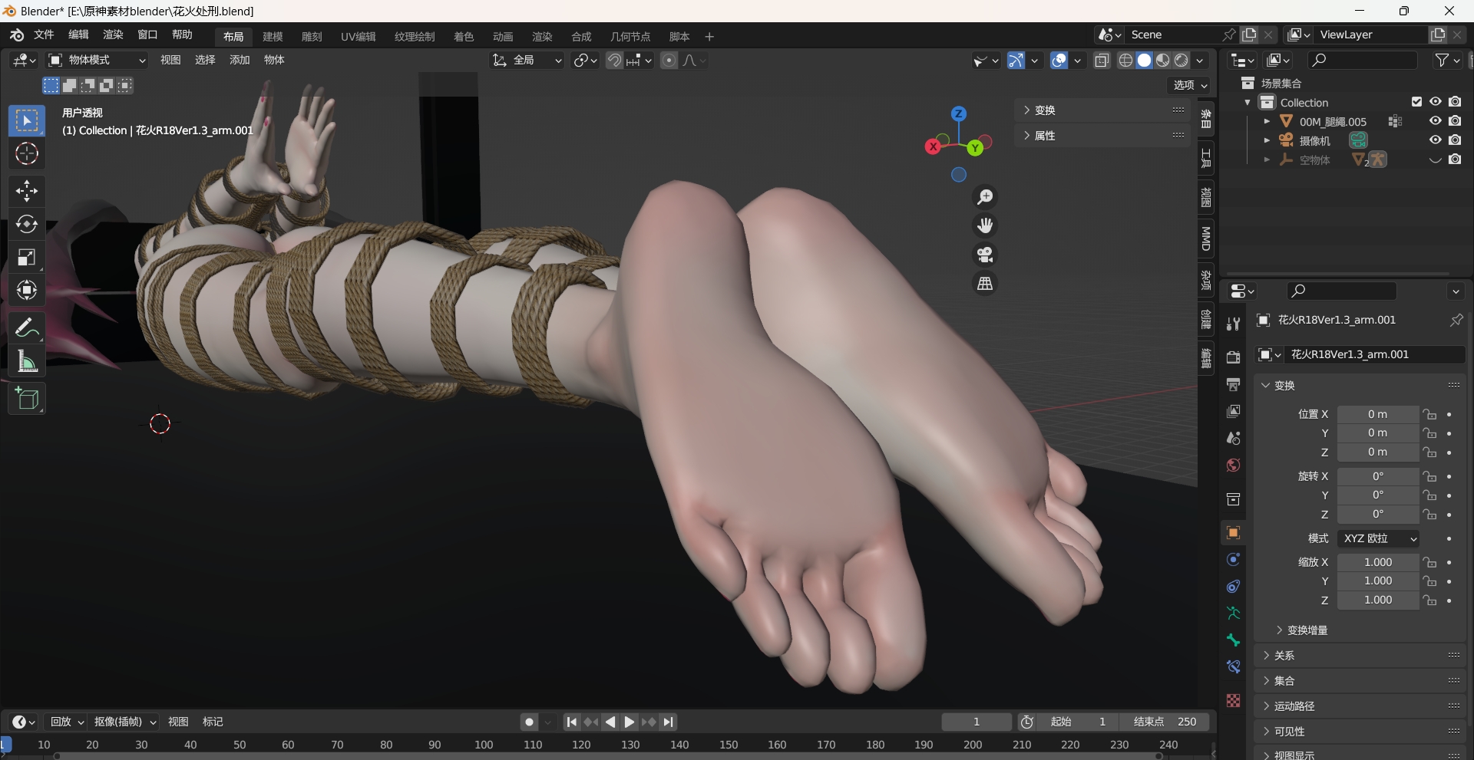Hide Collection in viewport via eye icon
This screenshot has height=760, width=1474.
[x=1436, y=102]
